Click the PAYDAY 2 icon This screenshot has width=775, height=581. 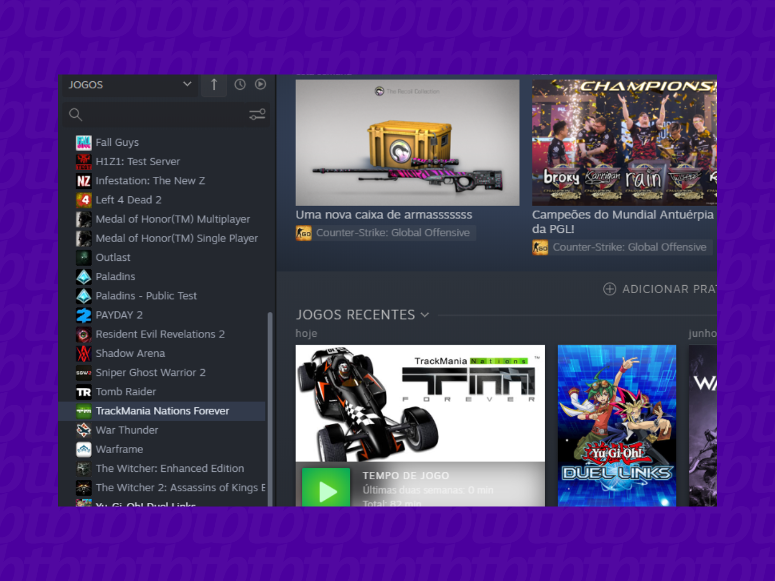point(83,315)
